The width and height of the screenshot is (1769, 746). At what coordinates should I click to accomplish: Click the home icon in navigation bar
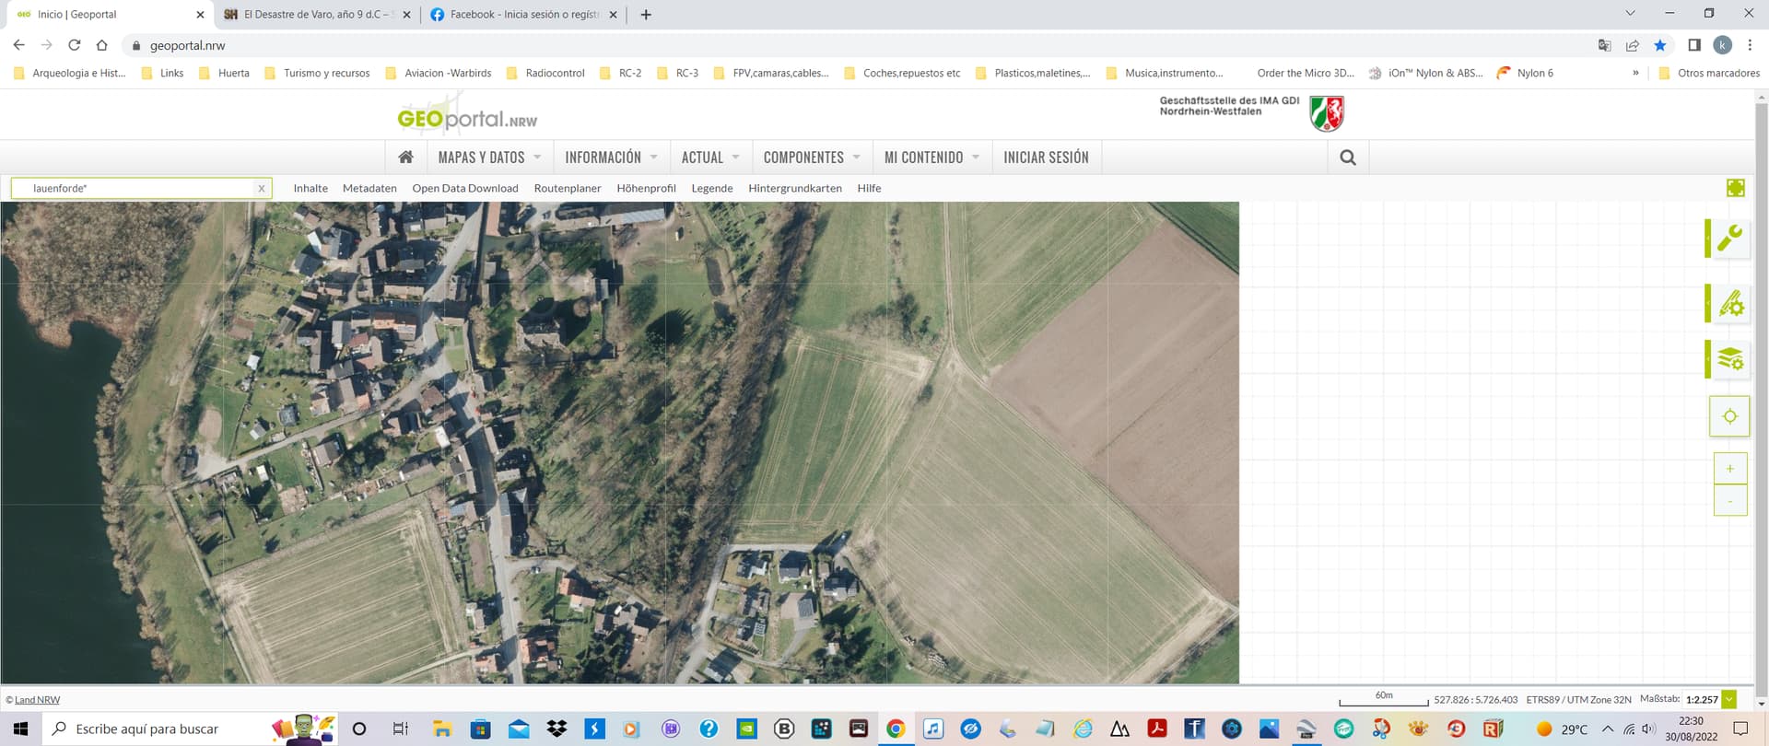405,157
